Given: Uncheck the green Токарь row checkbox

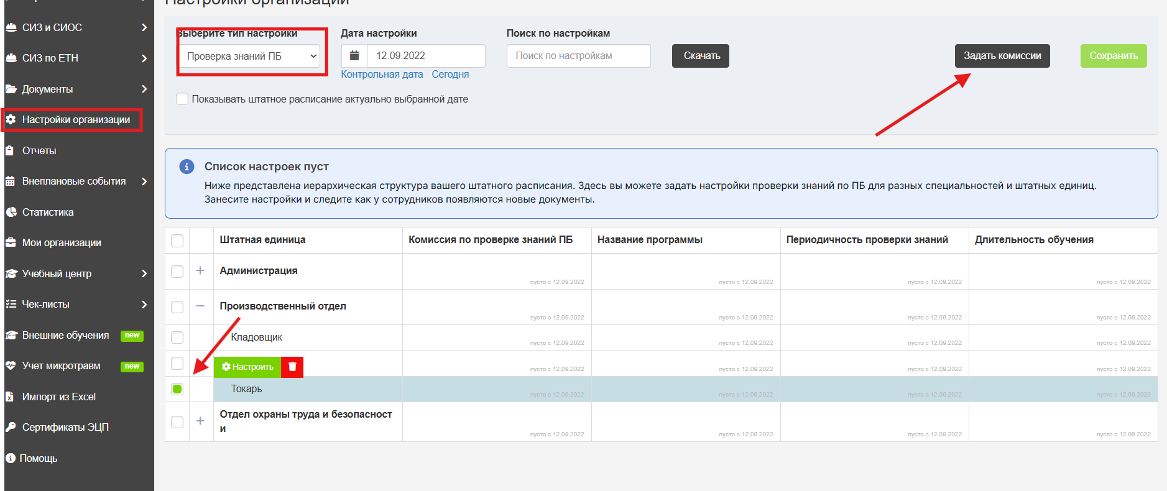Looking at the screenshot, I should 177,389.
